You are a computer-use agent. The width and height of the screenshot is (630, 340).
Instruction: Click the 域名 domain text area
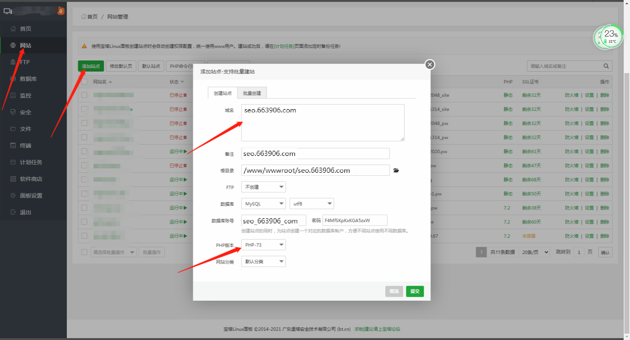pyautogui.click(x=322, y=123)
